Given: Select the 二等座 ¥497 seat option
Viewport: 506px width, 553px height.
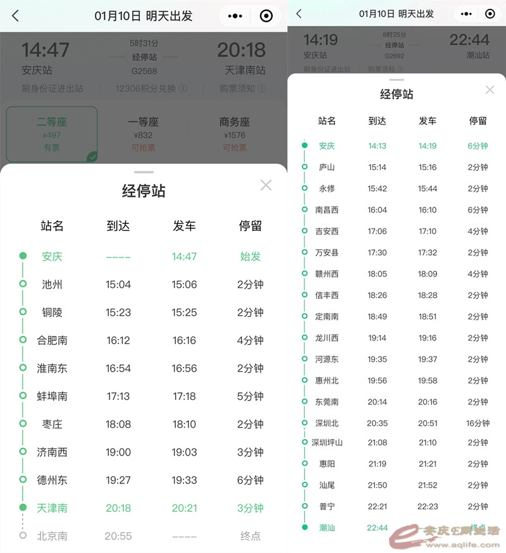Looking at the screenshot, I should (52, 134).
